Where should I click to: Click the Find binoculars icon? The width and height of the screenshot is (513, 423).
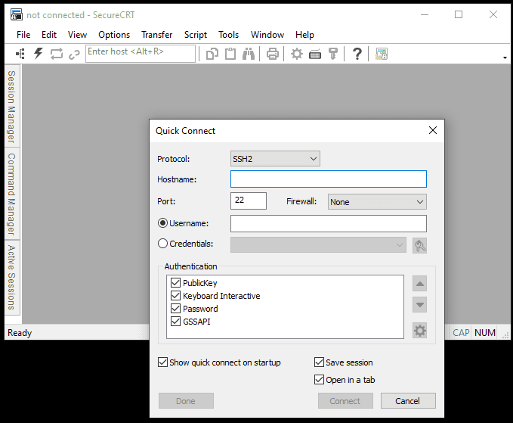coord(249,54)
